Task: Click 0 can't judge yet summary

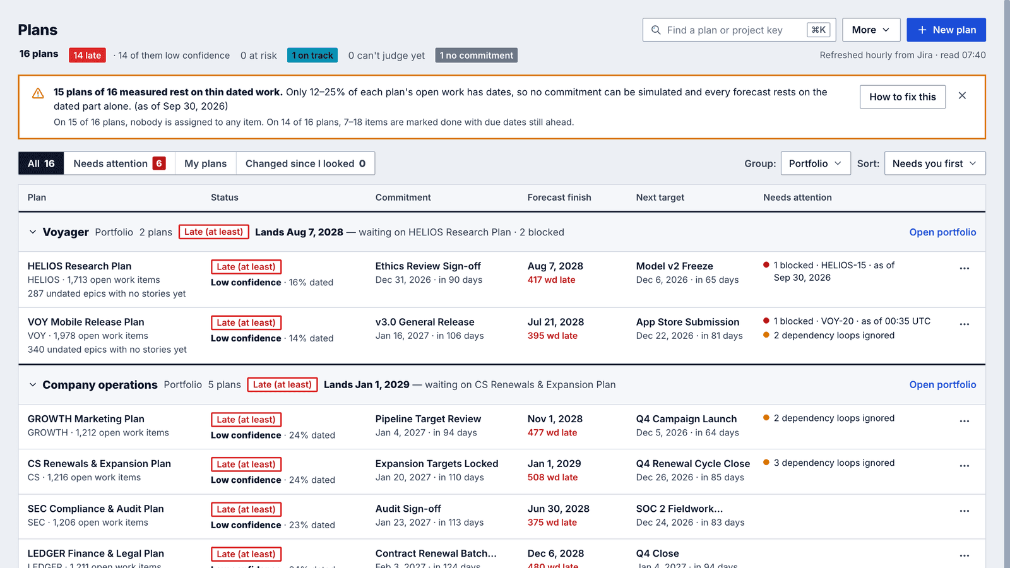Action: point(386,56)
